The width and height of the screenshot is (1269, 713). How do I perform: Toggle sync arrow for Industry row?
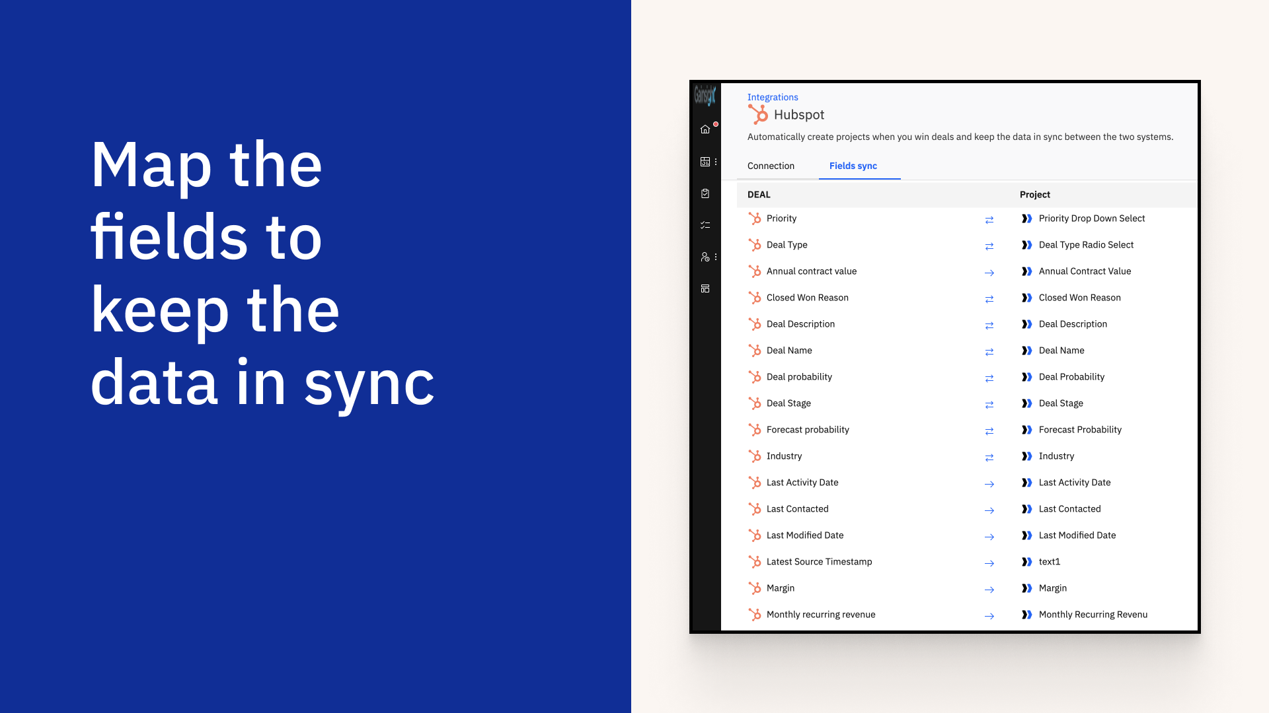pyautogui.click(x=989, y=458)
